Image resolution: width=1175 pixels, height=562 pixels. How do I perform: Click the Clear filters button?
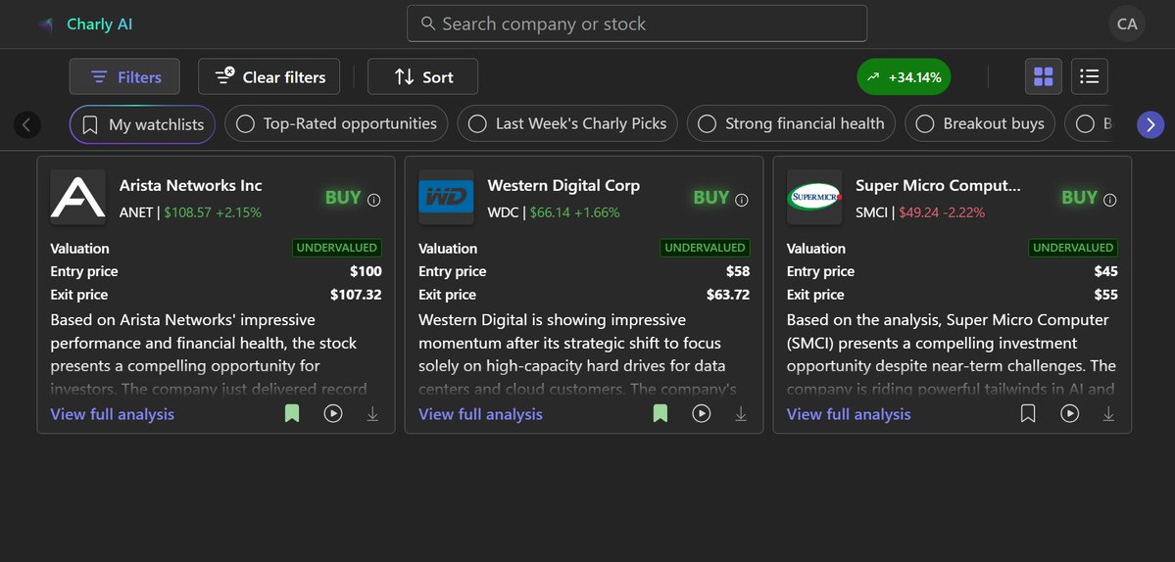point(269,76)
